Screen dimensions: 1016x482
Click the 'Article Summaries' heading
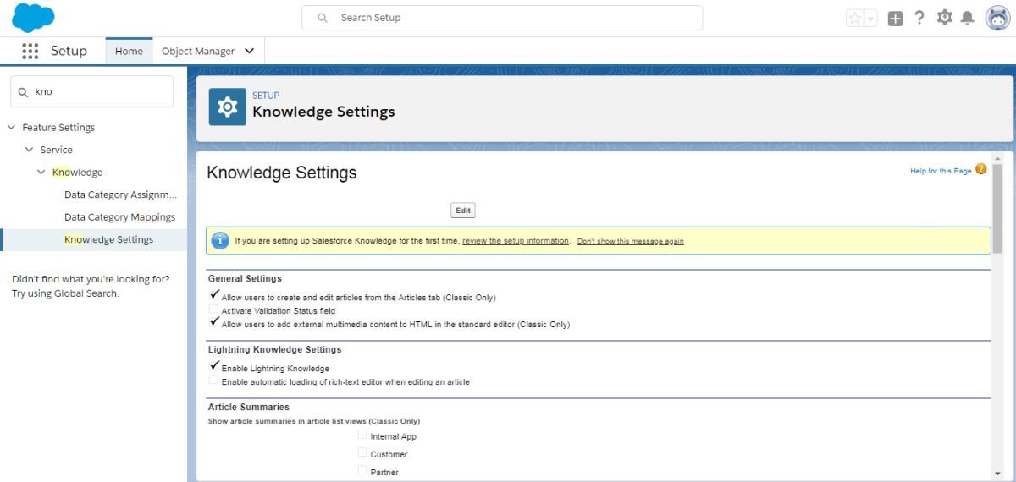(248, 407)
